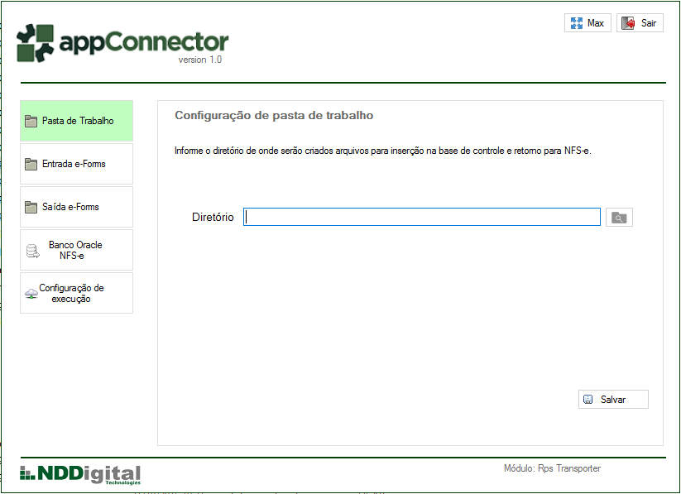Click the Módulo: Rps Transporter text
The width and height of the screenshot is (681, 494).
tap(552, 468)
